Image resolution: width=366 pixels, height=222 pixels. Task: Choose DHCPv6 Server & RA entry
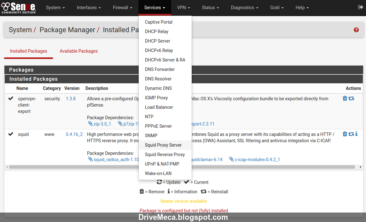point(165,60)
